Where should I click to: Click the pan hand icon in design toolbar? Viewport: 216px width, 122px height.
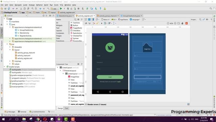pos(182,23)
